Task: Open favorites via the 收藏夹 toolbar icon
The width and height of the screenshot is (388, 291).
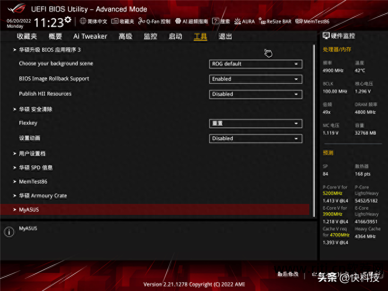Action: pyautogui.click(x=114, y=21)
